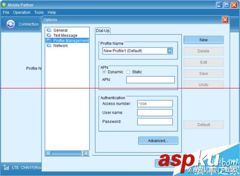The width and height of the screenshot is (240, 176).
Task: Click the Profile Management folder icon
Action: point(49,40)
